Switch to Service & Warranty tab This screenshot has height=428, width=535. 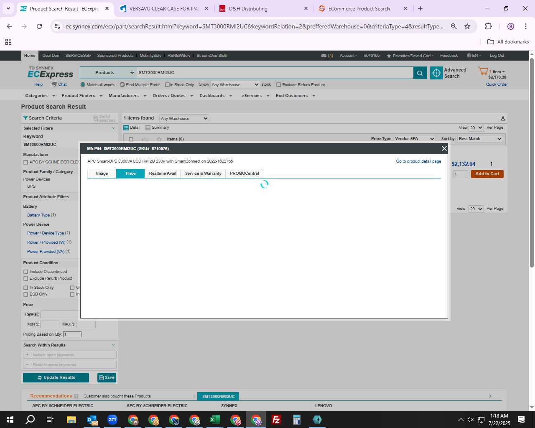tap(203, 173)
